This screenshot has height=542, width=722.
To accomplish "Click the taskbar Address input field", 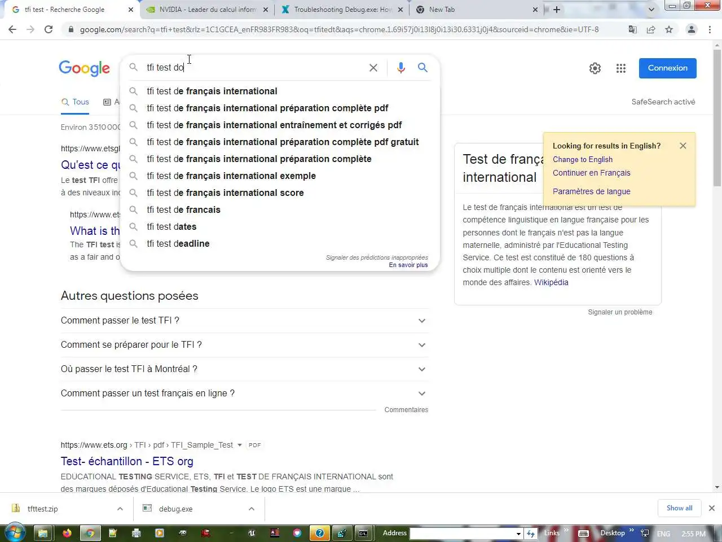I will coord(463,534).
